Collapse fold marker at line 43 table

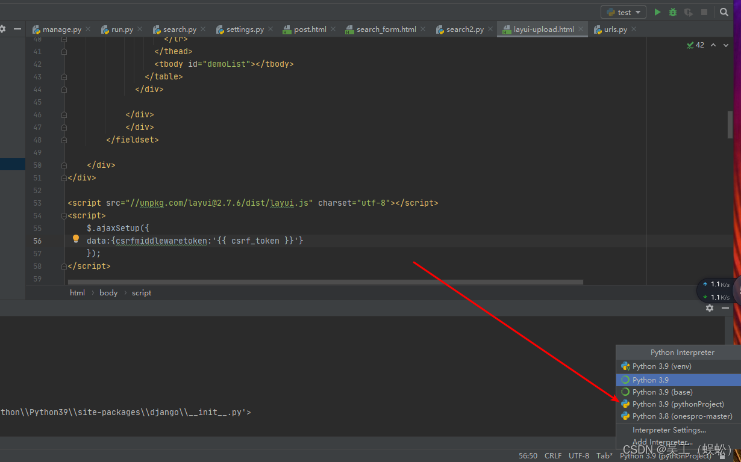[x=64, y=76]
